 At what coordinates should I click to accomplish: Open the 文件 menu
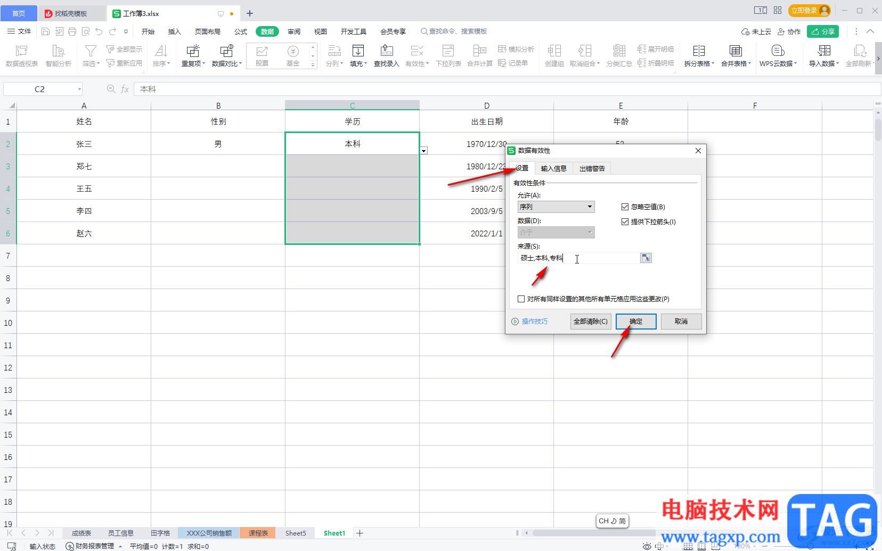point(19,31)
